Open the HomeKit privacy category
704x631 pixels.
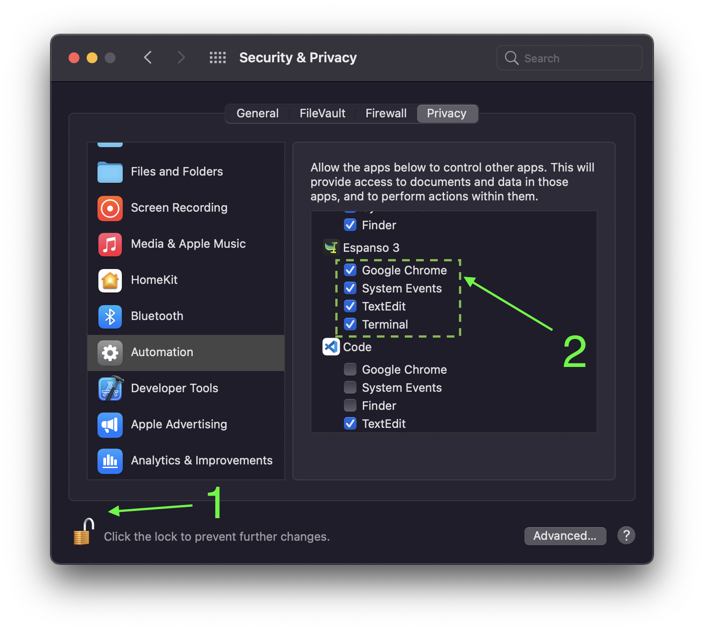pyautogui.click(x=154, y=280)
